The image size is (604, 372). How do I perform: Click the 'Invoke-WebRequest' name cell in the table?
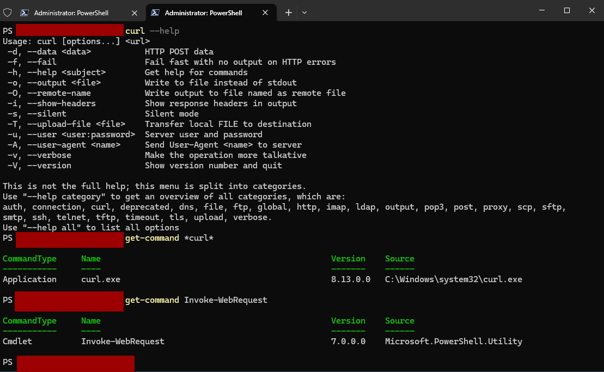[x=123, y=341]
